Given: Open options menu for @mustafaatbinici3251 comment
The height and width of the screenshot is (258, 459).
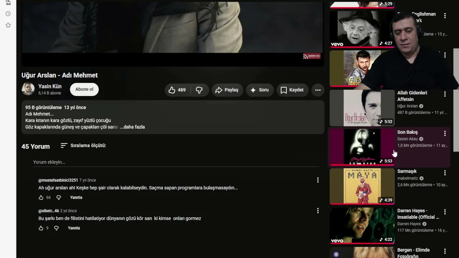Looking at the screenshot, I should click(x=318, y=180).
